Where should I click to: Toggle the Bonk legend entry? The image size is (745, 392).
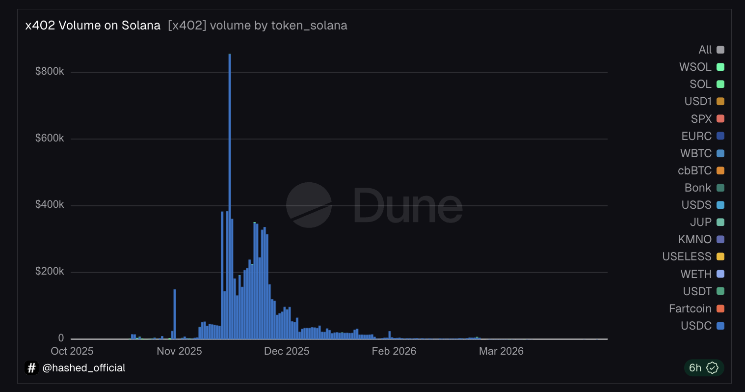(704, 188)
